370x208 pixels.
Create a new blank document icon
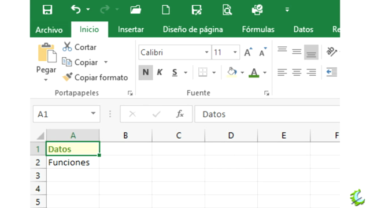[x=166, y=10]
